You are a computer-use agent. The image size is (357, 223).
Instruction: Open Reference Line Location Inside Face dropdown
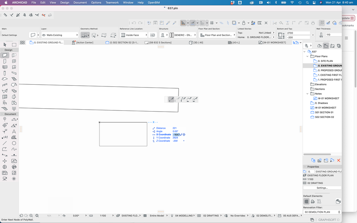click(x=134, y=35)
